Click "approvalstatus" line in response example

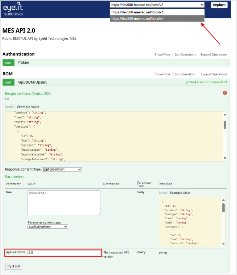pos(42,154)
